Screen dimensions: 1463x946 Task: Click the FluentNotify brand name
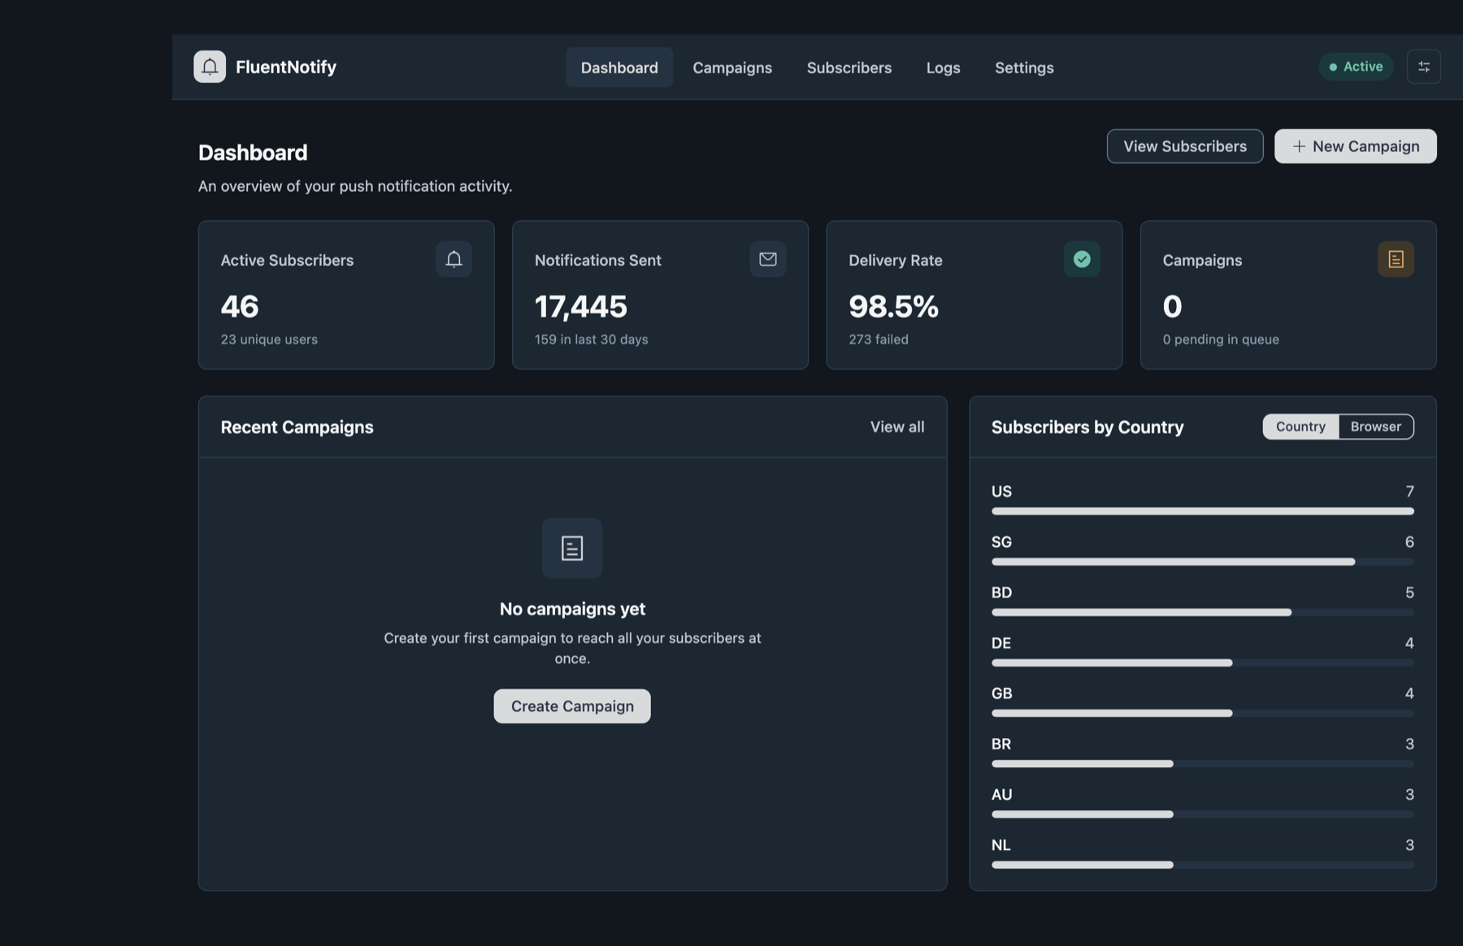pyautogui.click(x=286, y=67)
